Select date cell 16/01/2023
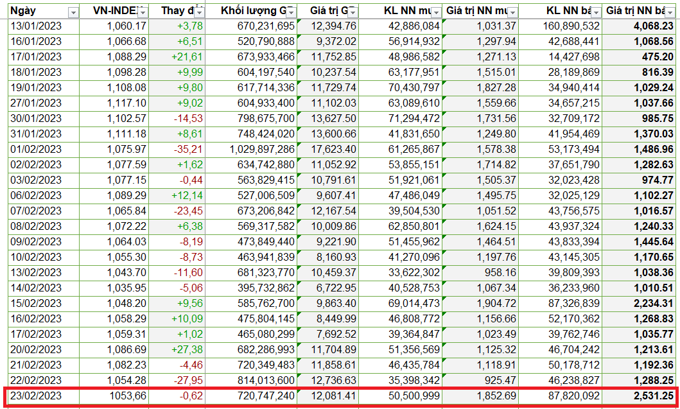 point(44,42)
